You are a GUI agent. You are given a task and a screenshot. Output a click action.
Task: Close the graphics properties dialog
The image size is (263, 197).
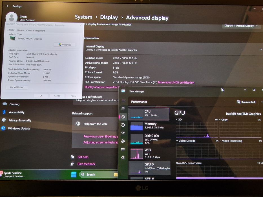click(81, 25)
